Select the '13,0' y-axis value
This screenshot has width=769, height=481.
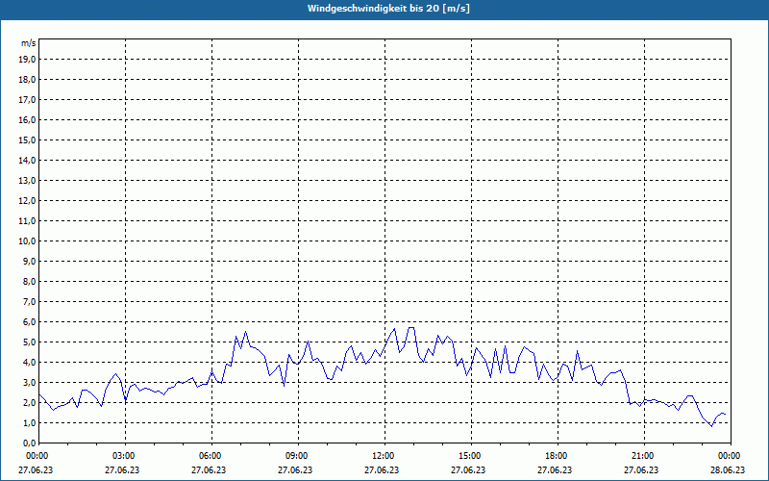point(28,180)
